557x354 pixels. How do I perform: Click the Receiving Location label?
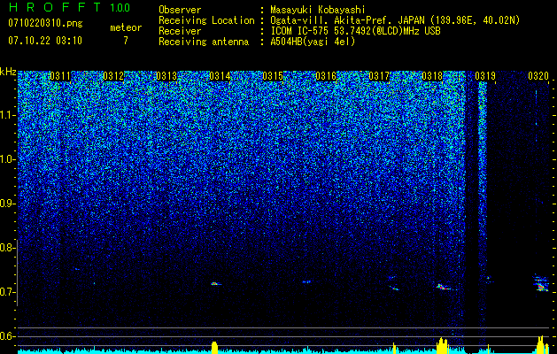206,20
